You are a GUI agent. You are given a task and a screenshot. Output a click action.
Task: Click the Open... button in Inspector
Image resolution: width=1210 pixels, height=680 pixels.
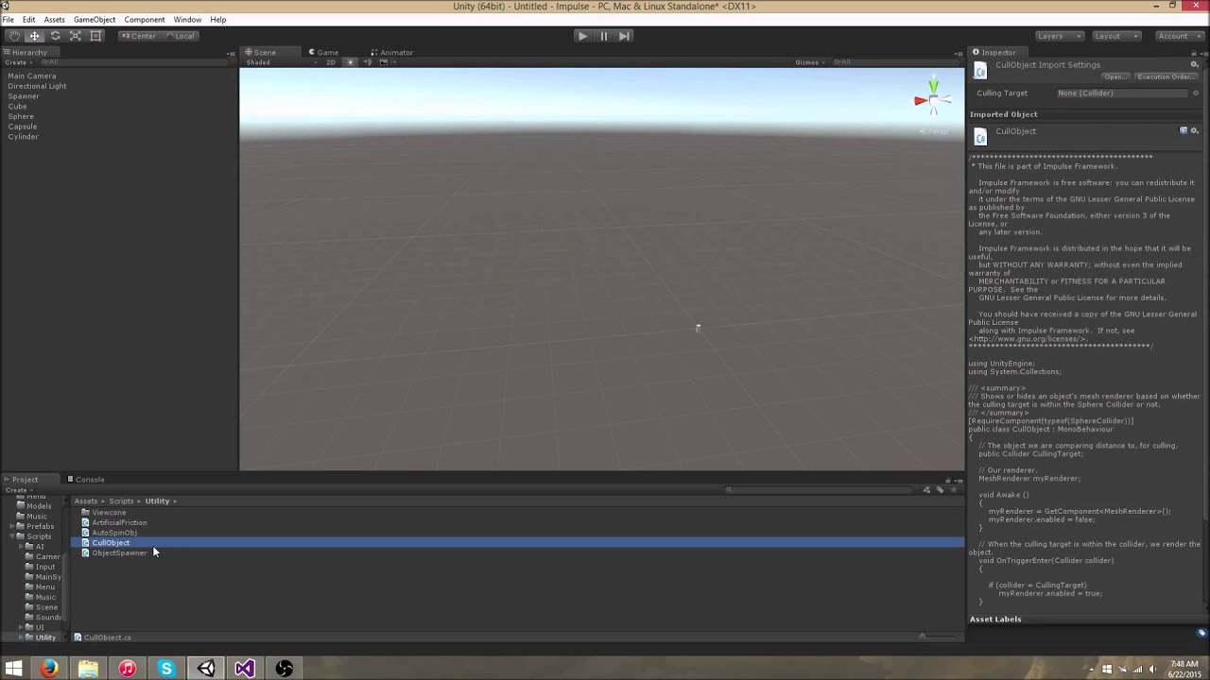tap(1115, 76)
